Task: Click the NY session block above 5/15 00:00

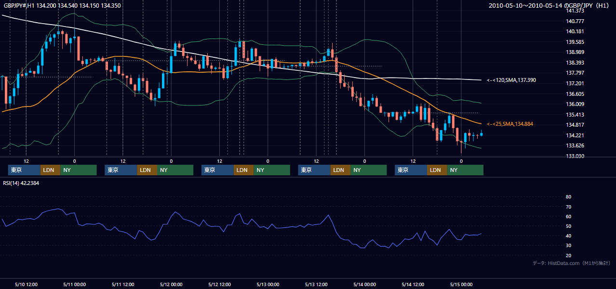Action: pyautogui.click(x=465, y=170)
